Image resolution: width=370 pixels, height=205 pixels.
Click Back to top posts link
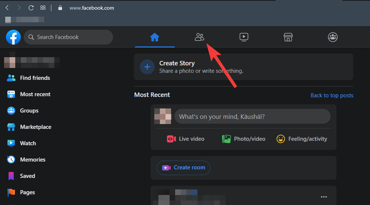tap(332, 95)
